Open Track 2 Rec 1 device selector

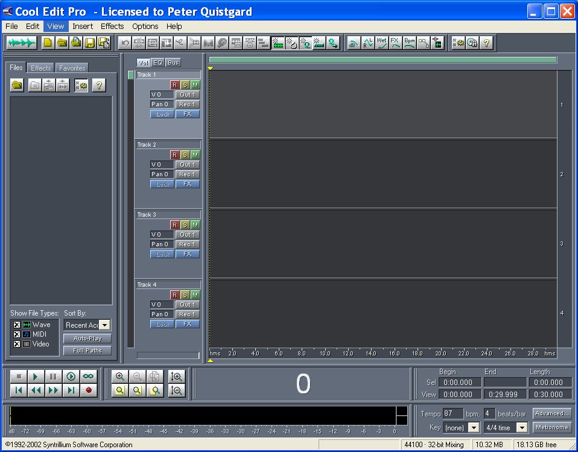pos(187,174)
